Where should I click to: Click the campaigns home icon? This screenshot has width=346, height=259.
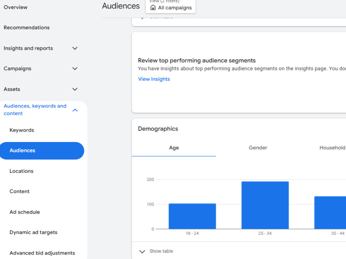(153, 8)
